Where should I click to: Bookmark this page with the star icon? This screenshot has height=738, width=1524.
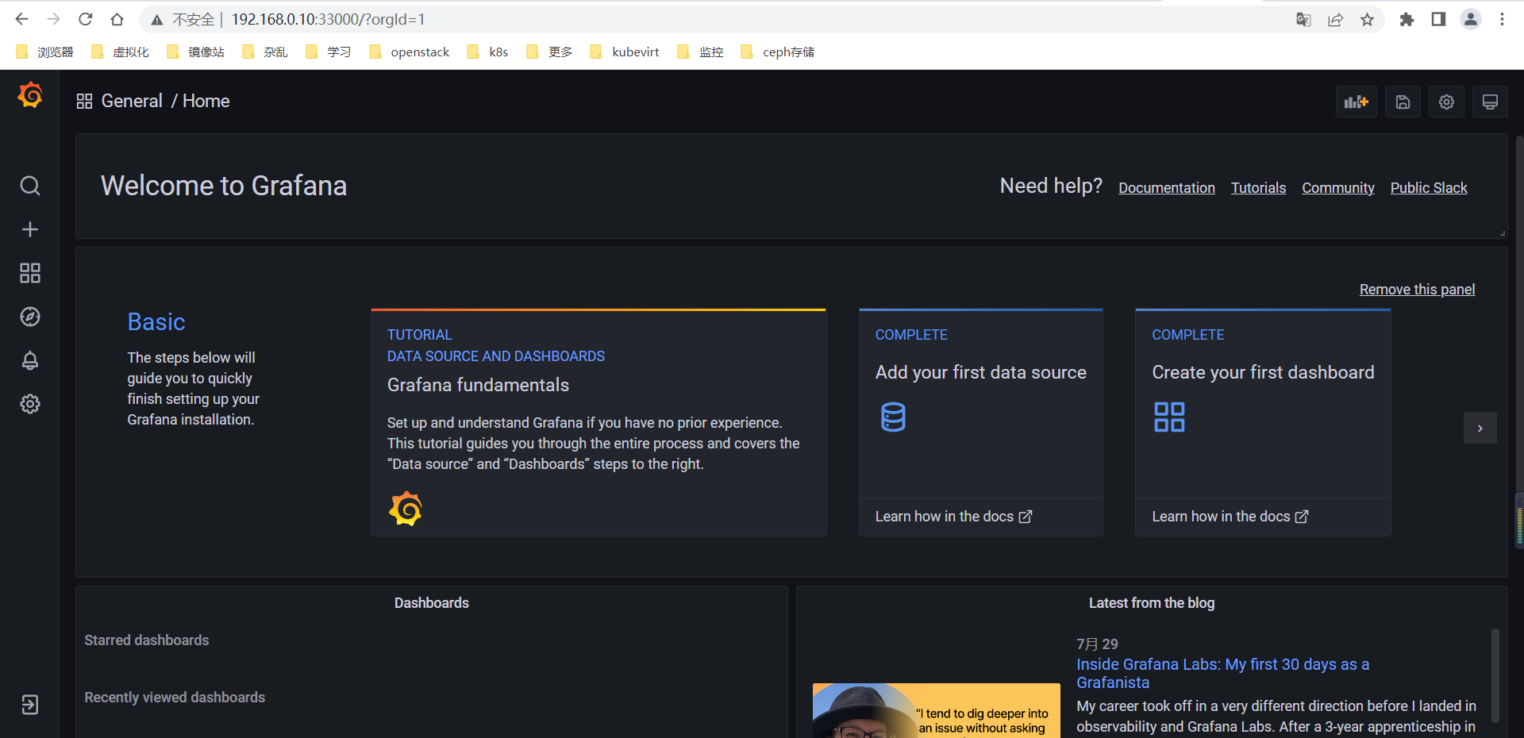[x=1367, y=19]
